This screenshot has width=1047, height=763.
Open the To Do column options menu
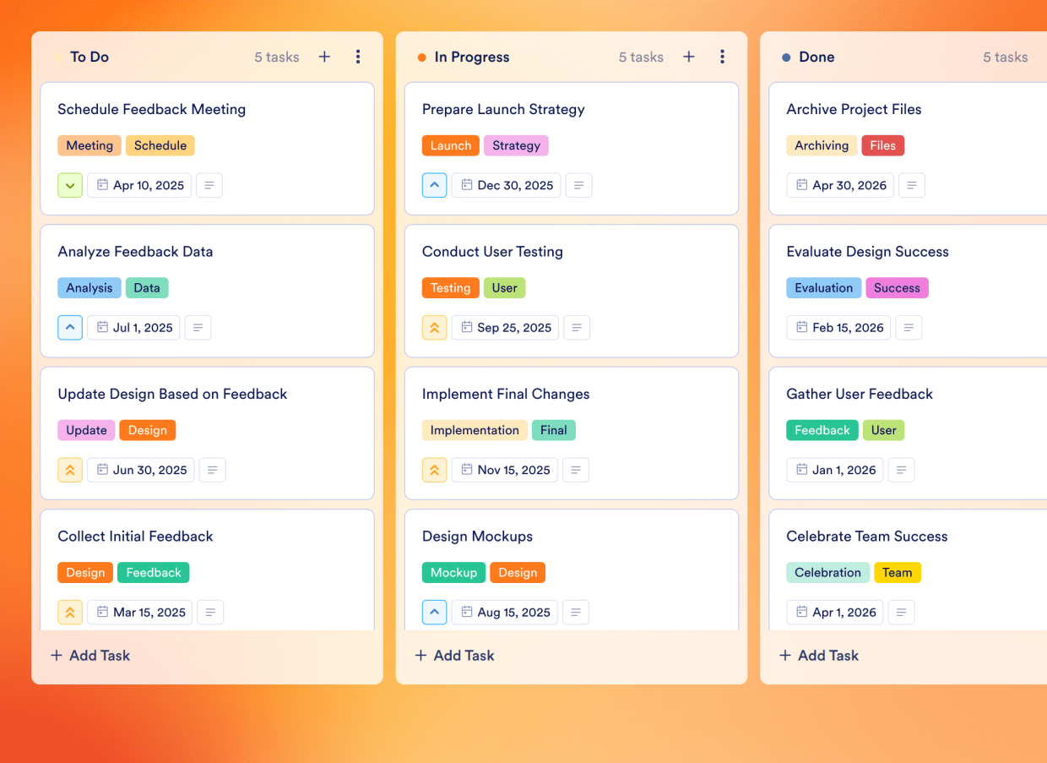coord(358,57)
